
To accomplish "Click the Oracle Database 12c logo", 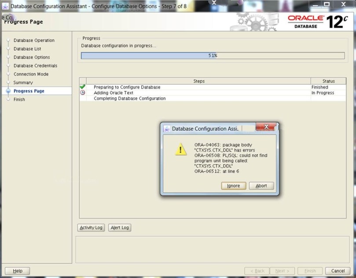I will [316, 22].
